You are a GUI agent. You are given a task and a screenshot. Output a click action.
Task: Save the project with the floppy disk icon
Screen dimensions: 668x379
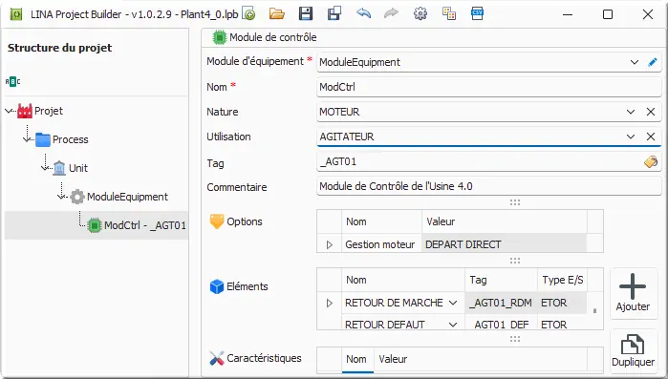[306, 13]
